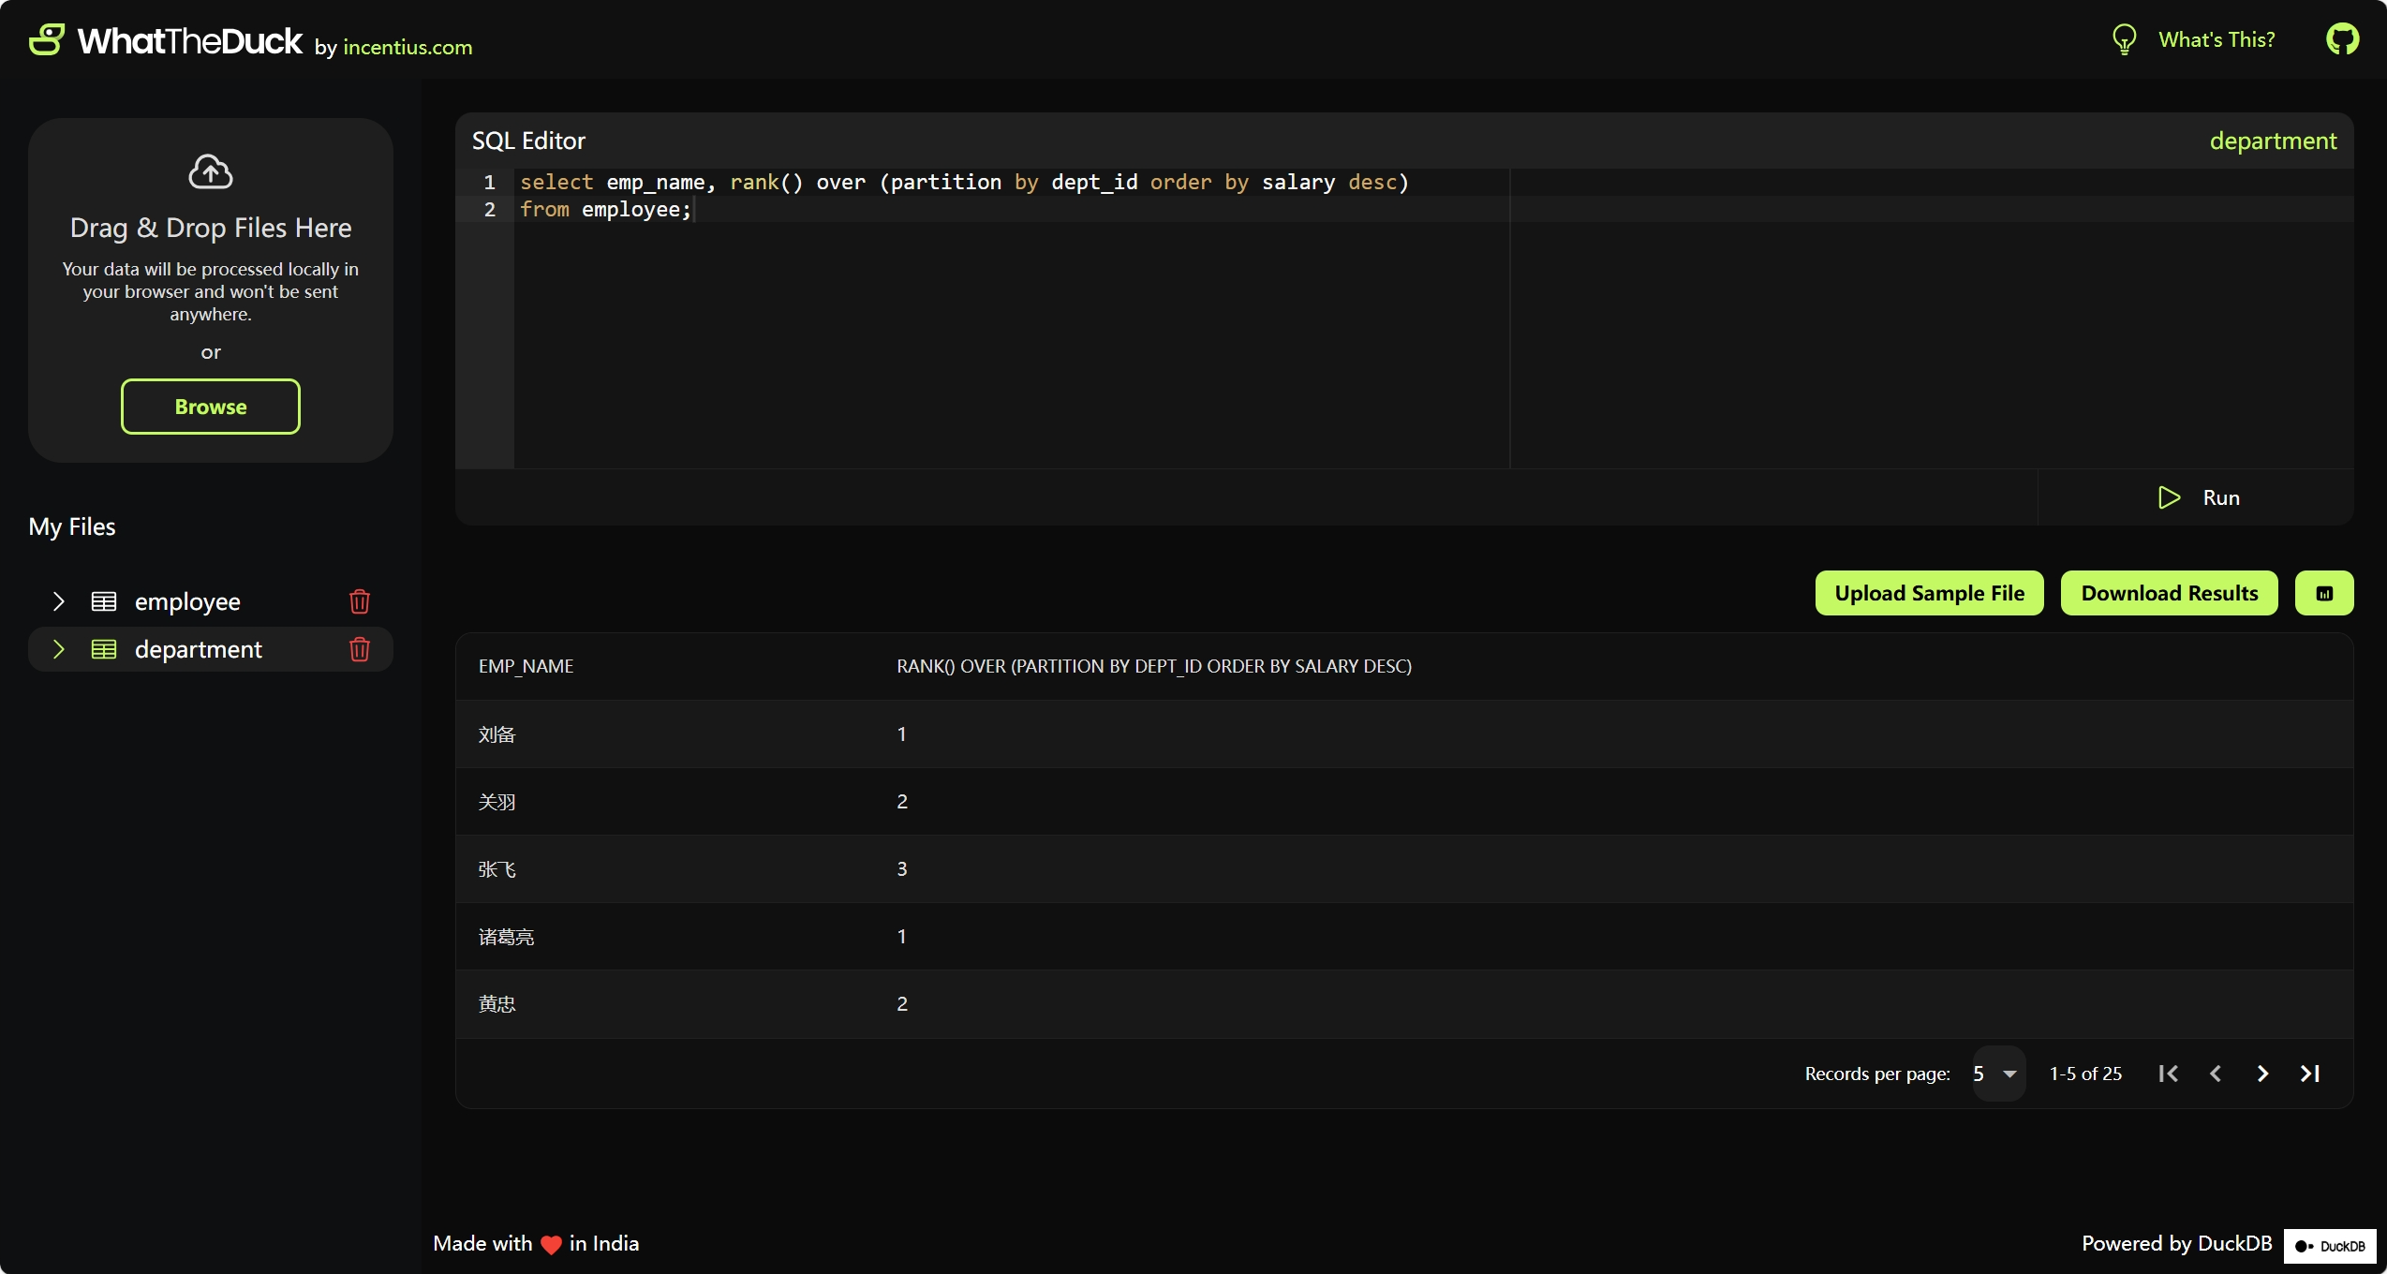Click the chart icon beside Download Results
This screenshot has width=2387, height=1274.
pyautogui.click(x=2324, y=593)
